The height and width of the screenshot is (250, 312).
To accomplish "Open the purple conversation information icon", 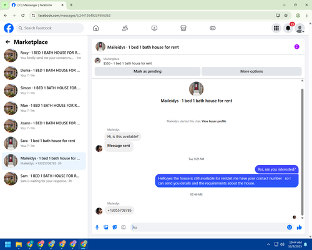I will 297,47.
